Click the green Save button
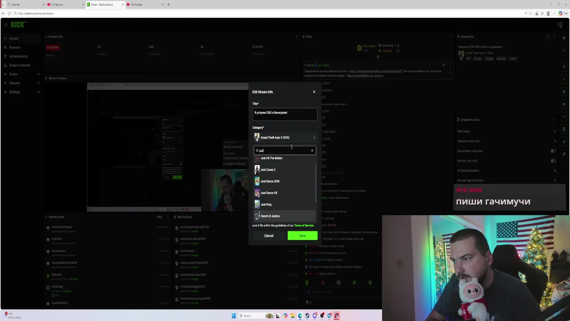Viewport: 570px width, 321px height. (302, 236)
